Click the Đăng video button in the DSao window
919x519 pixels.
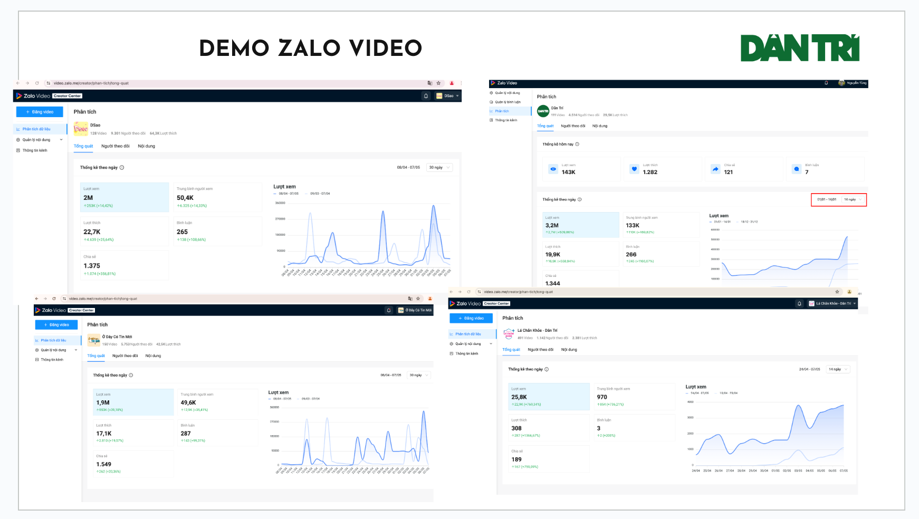[40, 112]
